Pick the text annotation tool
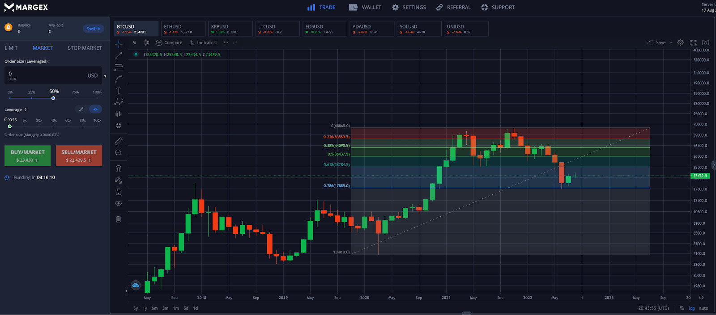The height and width of the screenshot is (315, 716). click(x=119, y=91)
